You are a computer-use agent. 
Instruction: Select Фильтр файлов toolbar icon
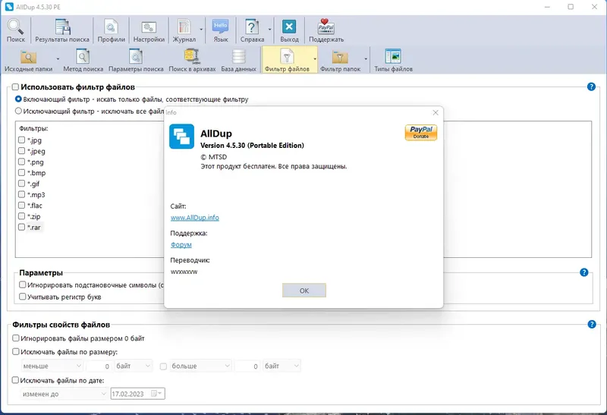(x=287, y=60)
